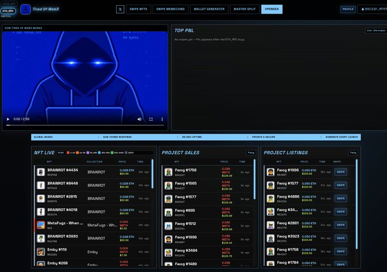Image resolution: width=387 pixels, height=272 pixels.
Task: Click Fwog #1996 avatar in Project Sales
Action: click(x=168, y=239)
